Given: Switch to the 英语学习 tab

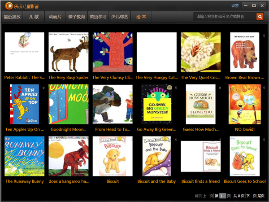Looking at the screenshot, I should (98, 17).
